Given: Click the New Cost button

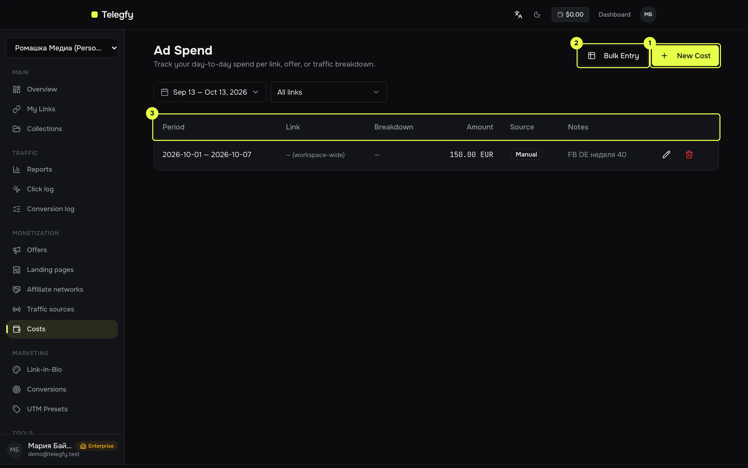Looking at the screenshot, I should tap(686, 56).
